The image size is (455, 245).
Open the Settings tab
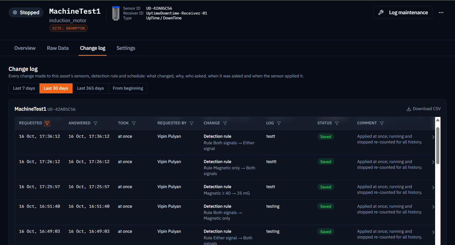(x=126, y=48)
